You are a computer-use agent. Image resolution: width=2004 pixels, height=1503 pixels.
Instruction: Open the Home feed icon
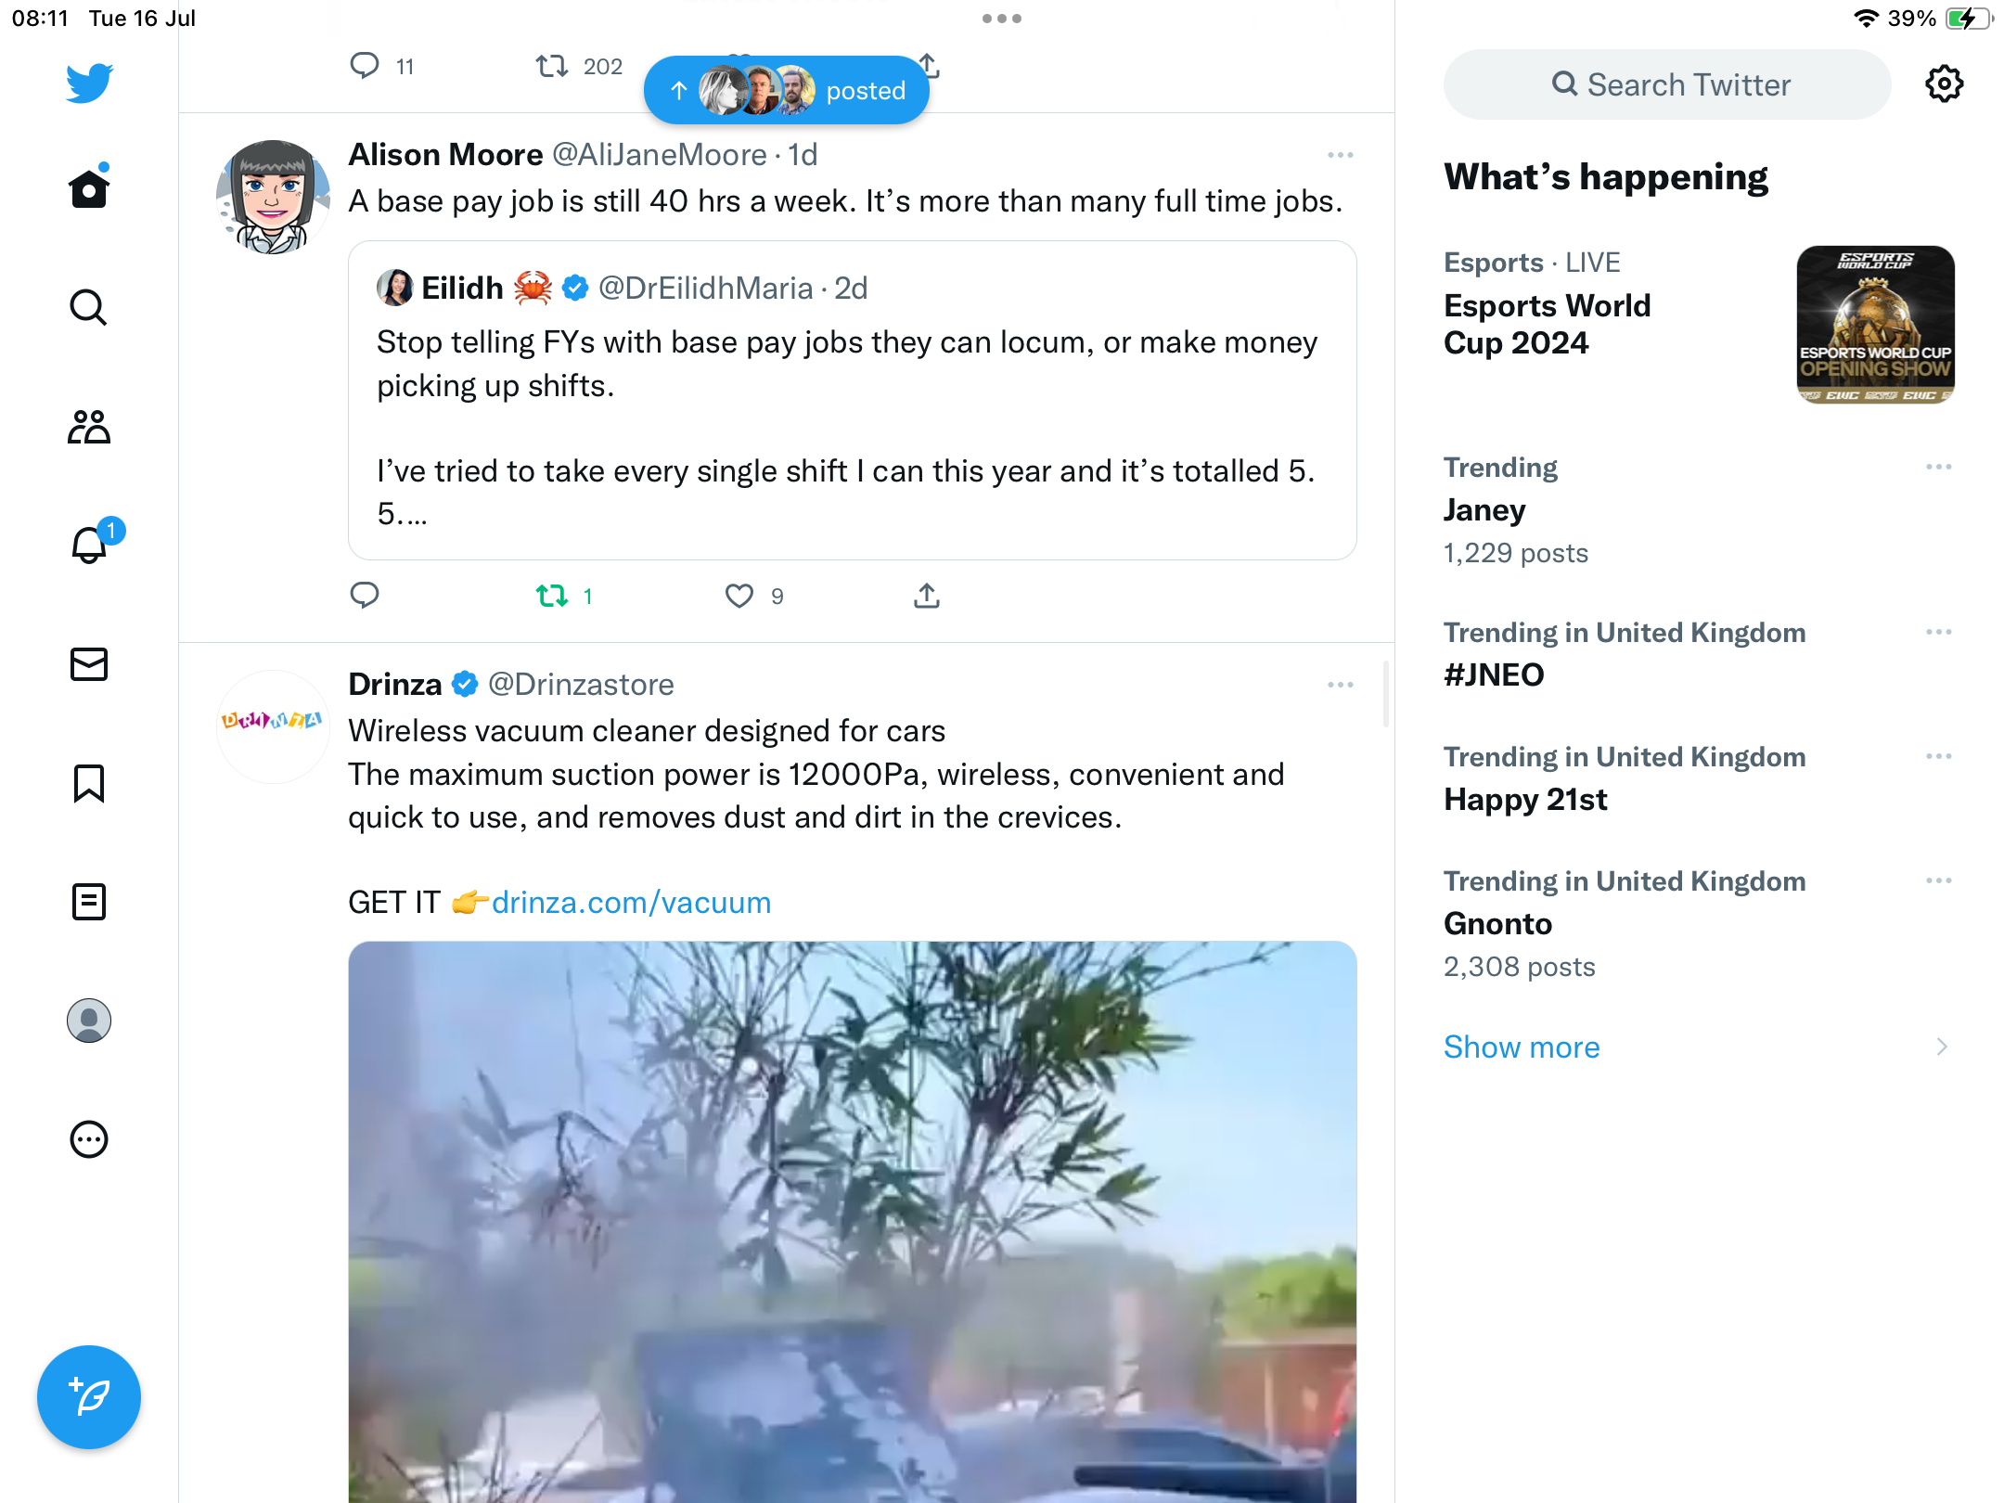(x=89, y=189)
